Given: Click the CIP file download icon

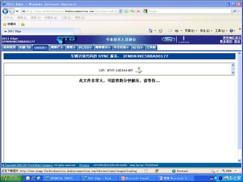Looking at the screenshot, I should pos(139,70).
